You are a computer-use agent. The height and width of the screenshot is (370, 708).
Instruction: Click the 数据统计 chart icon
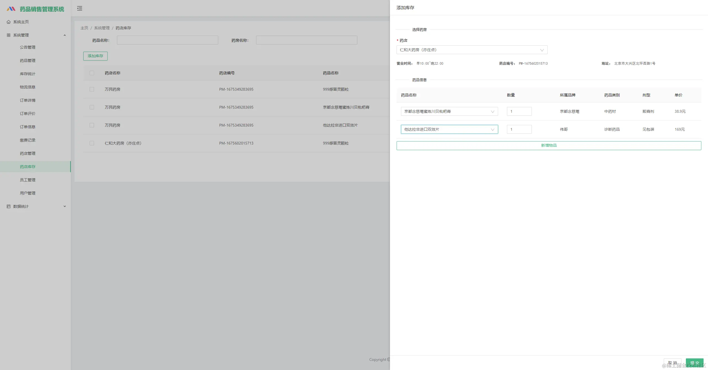coord(9,206)
